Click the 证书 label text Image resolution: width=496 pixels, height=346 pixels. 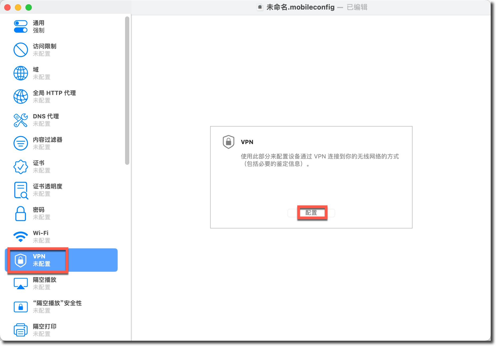pos(39,163)
